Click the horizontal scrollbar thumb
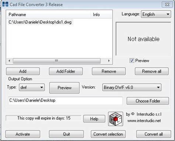 [x=56, y=61]
